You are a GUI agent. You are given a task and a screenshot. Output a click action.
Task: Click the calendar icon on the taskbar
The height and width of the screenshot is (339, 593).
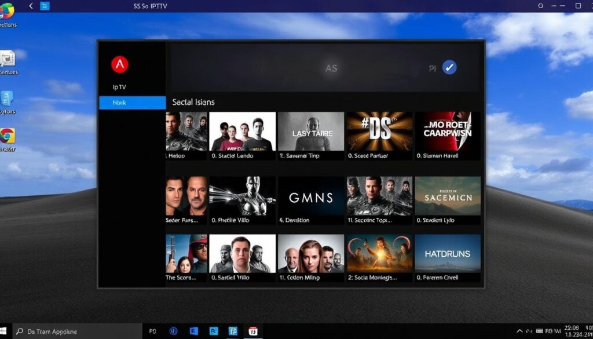[253, 331]
